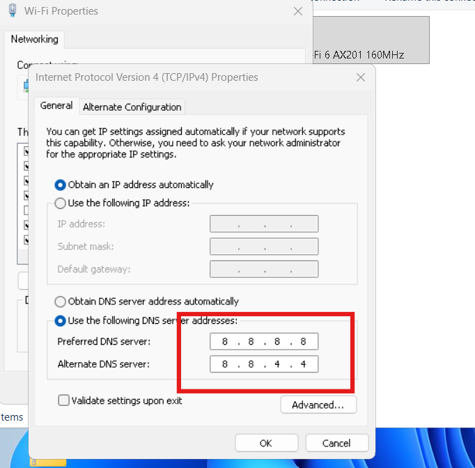
Task: Click the Wi-Fi Properties title icon
Action: [13, 10]
